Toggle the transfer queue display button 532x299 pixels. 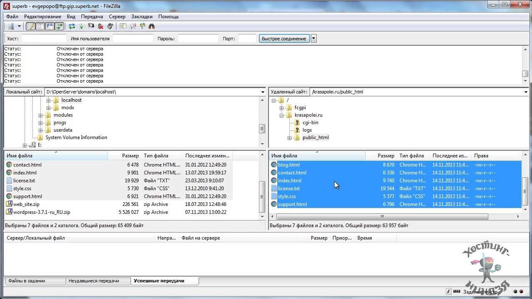click(59, 26)
